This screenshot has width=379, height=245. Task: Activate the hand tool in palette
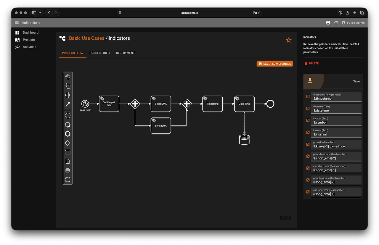tap(68, 77)
